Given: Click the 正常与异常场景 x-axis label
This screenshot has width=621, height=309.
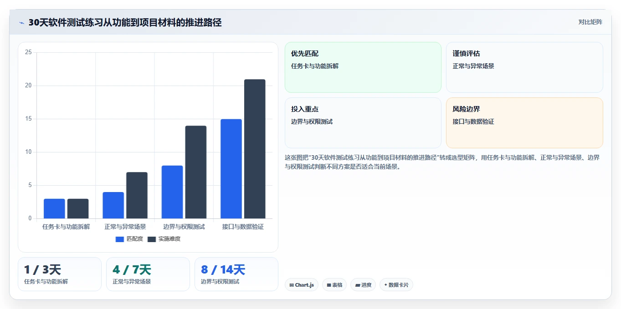Looking at the screenshot, I should (x=125, y=227).
